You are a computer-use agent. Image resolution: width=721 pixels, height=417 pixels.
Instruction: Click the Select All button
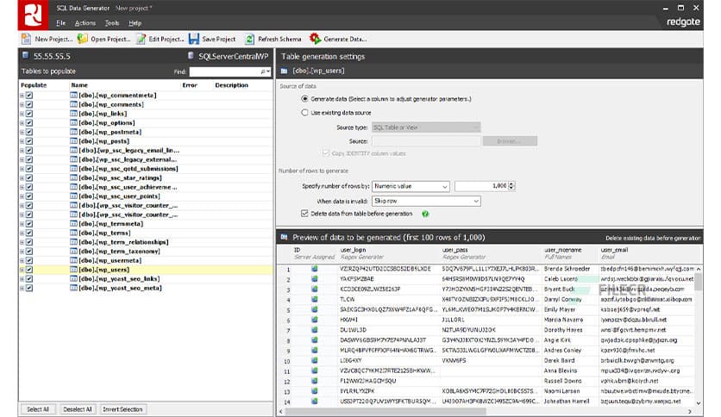pyautogui.click(x=38, y=409)
